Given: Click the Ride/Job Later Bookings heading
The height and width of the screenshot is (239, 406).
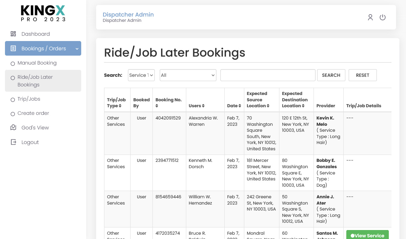Looking at the screenshot, I should [x=175, y=53].
